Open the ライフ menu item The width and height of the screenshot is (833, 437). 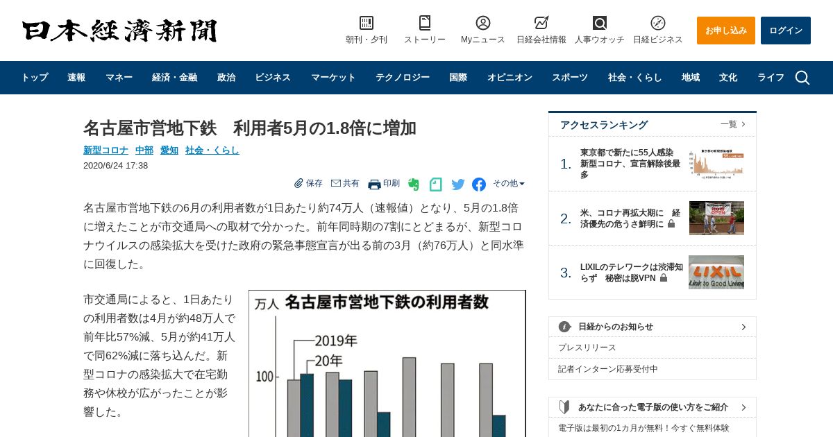pos(771,78)
